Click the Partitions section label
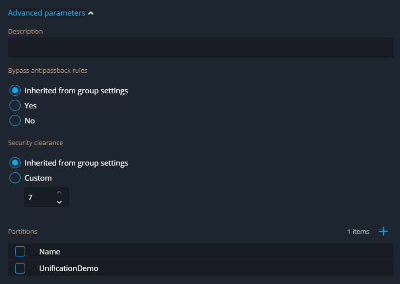The width and height of the screenshot is (400, 284). [23, 232]
